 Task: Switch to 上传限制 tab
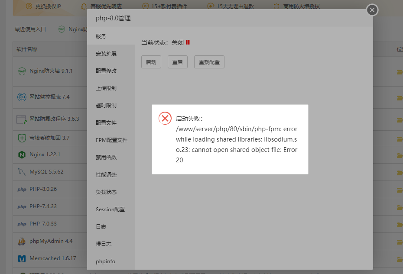tap(111, 88)
